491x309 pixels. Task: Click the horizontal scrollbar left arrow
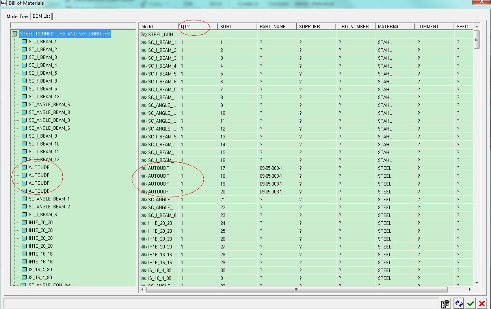(x=143, y=290)
